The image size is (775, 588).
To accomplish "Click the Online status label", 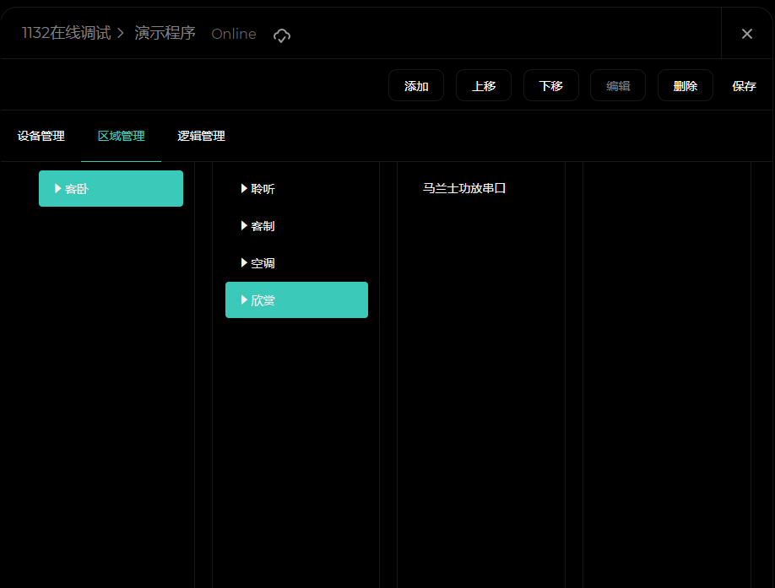I will coord(234,34).
